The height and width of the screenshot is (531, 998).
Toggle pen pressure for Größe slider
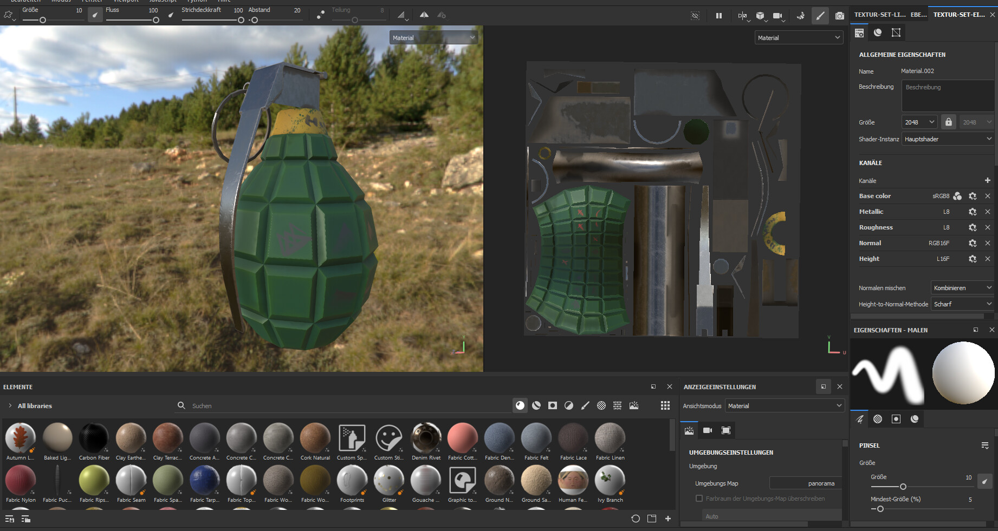pyautogui.click(x=984, y=481)
